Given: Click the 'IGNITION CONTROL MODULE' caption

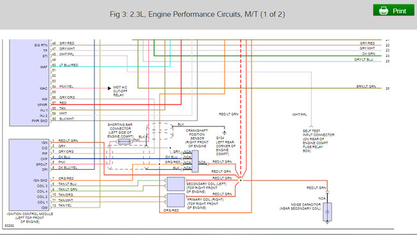Looking at the screenshot, I should 30,218.
